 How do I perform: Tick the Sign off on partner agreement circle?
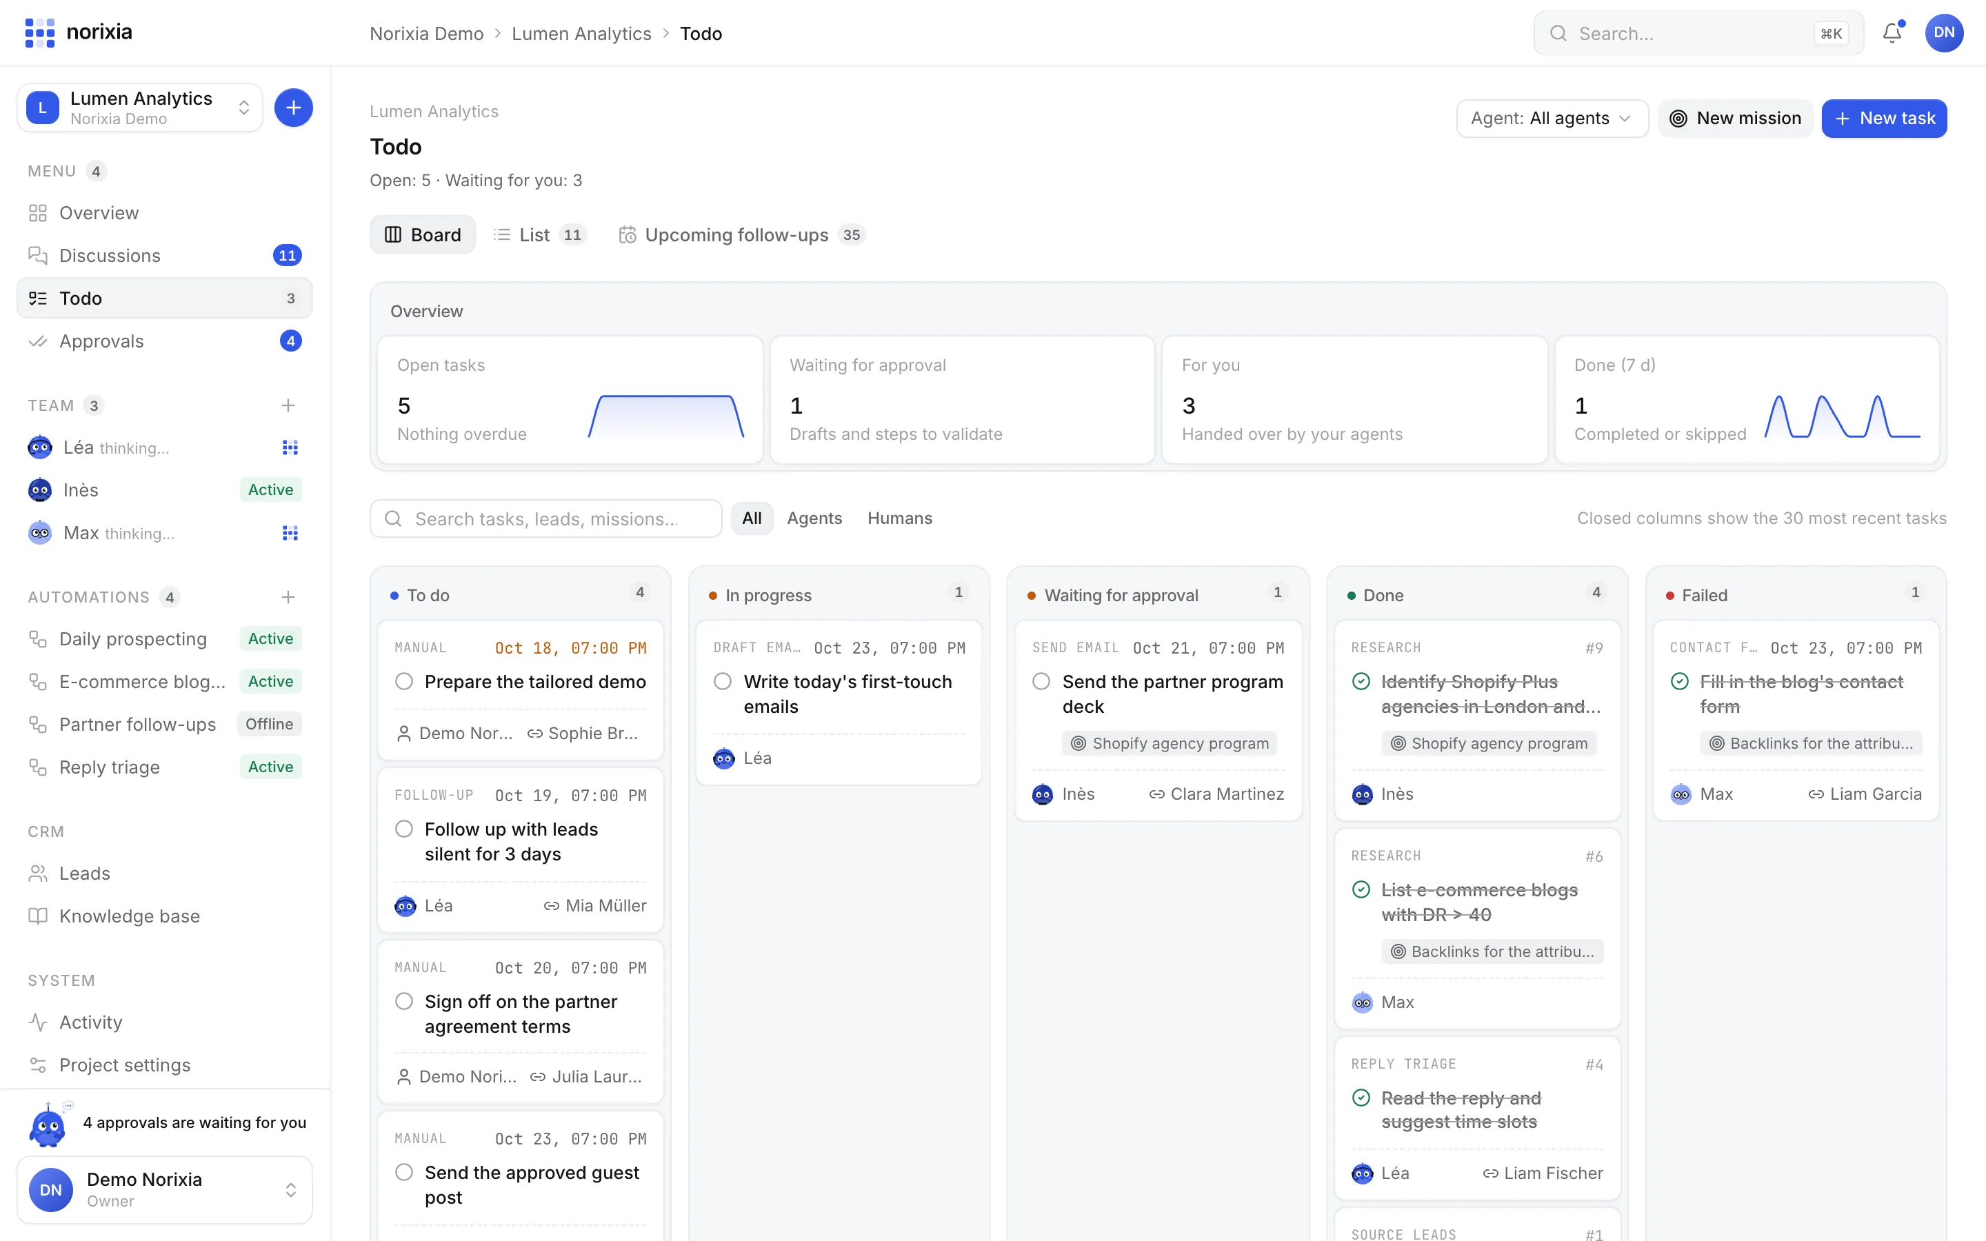(x=404, y=1001)
